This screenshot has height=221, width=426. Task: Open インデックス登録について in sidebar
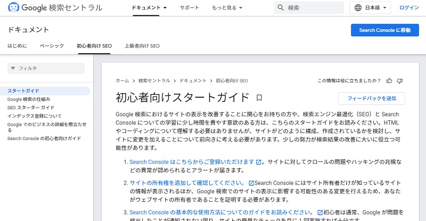[35, 116]
